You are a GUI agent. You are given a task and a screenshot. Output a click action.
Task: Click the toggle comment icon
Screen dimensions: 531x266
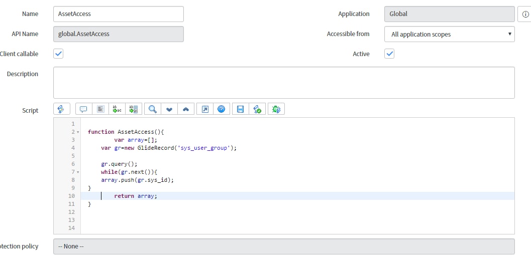83,109
